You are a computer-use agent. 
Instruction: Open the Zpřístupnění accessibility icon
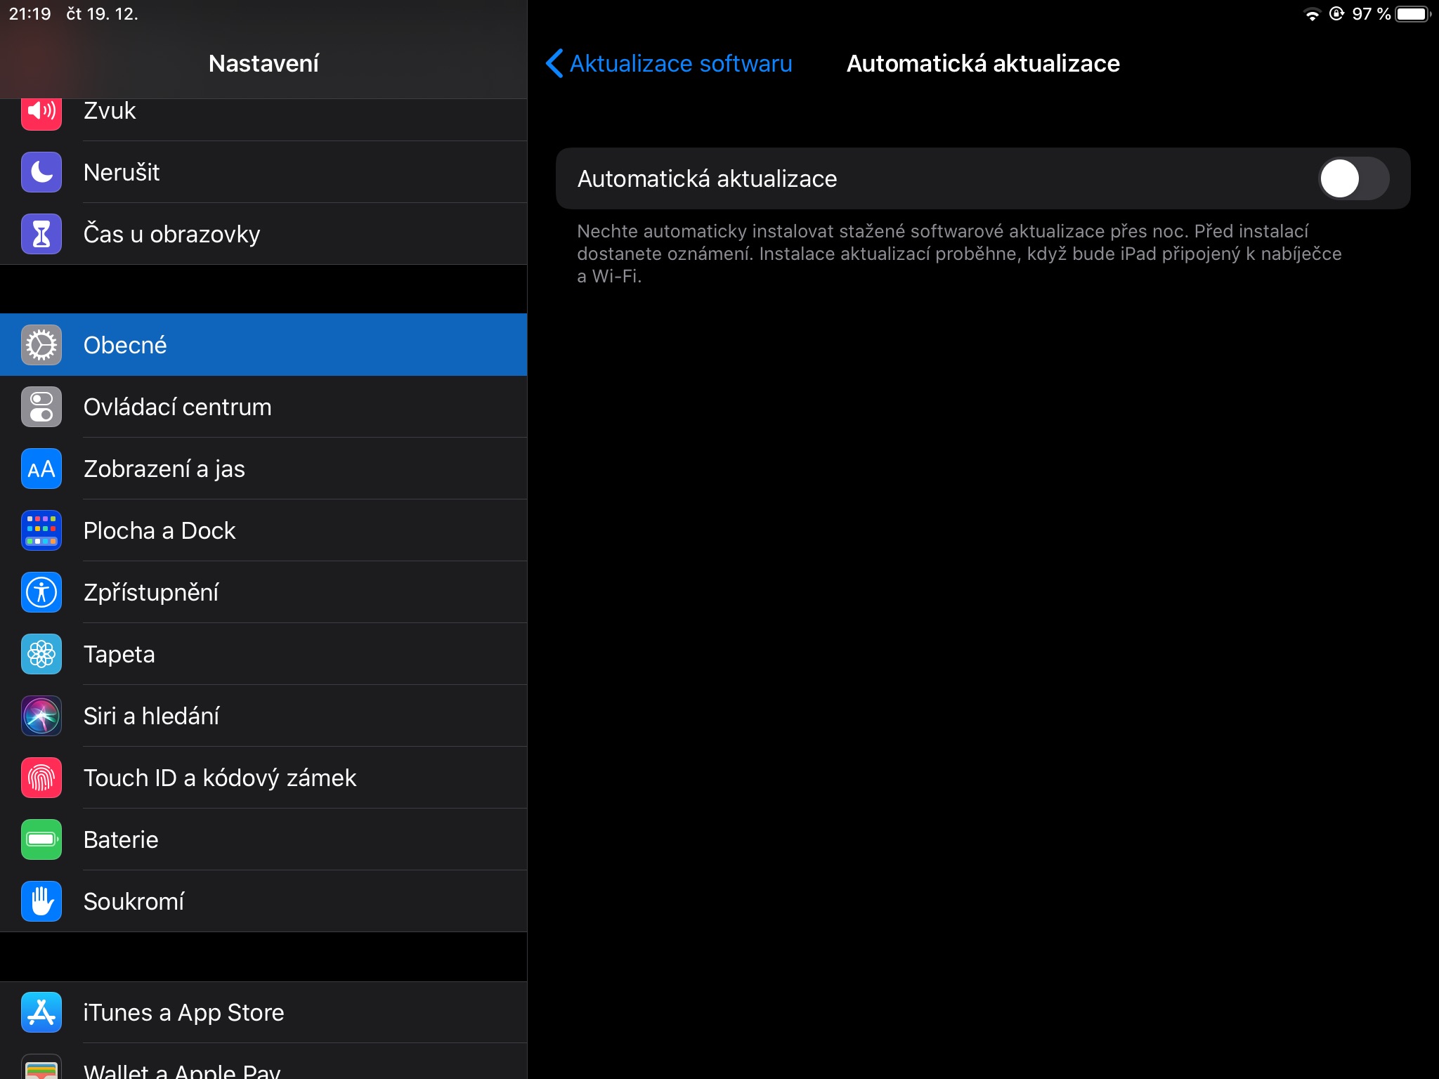point(41,592)
